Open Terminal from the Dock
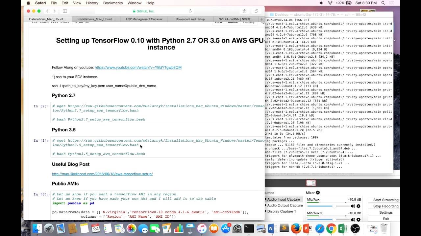This screenshot has width=421, height=236. [x=249, y=228]
